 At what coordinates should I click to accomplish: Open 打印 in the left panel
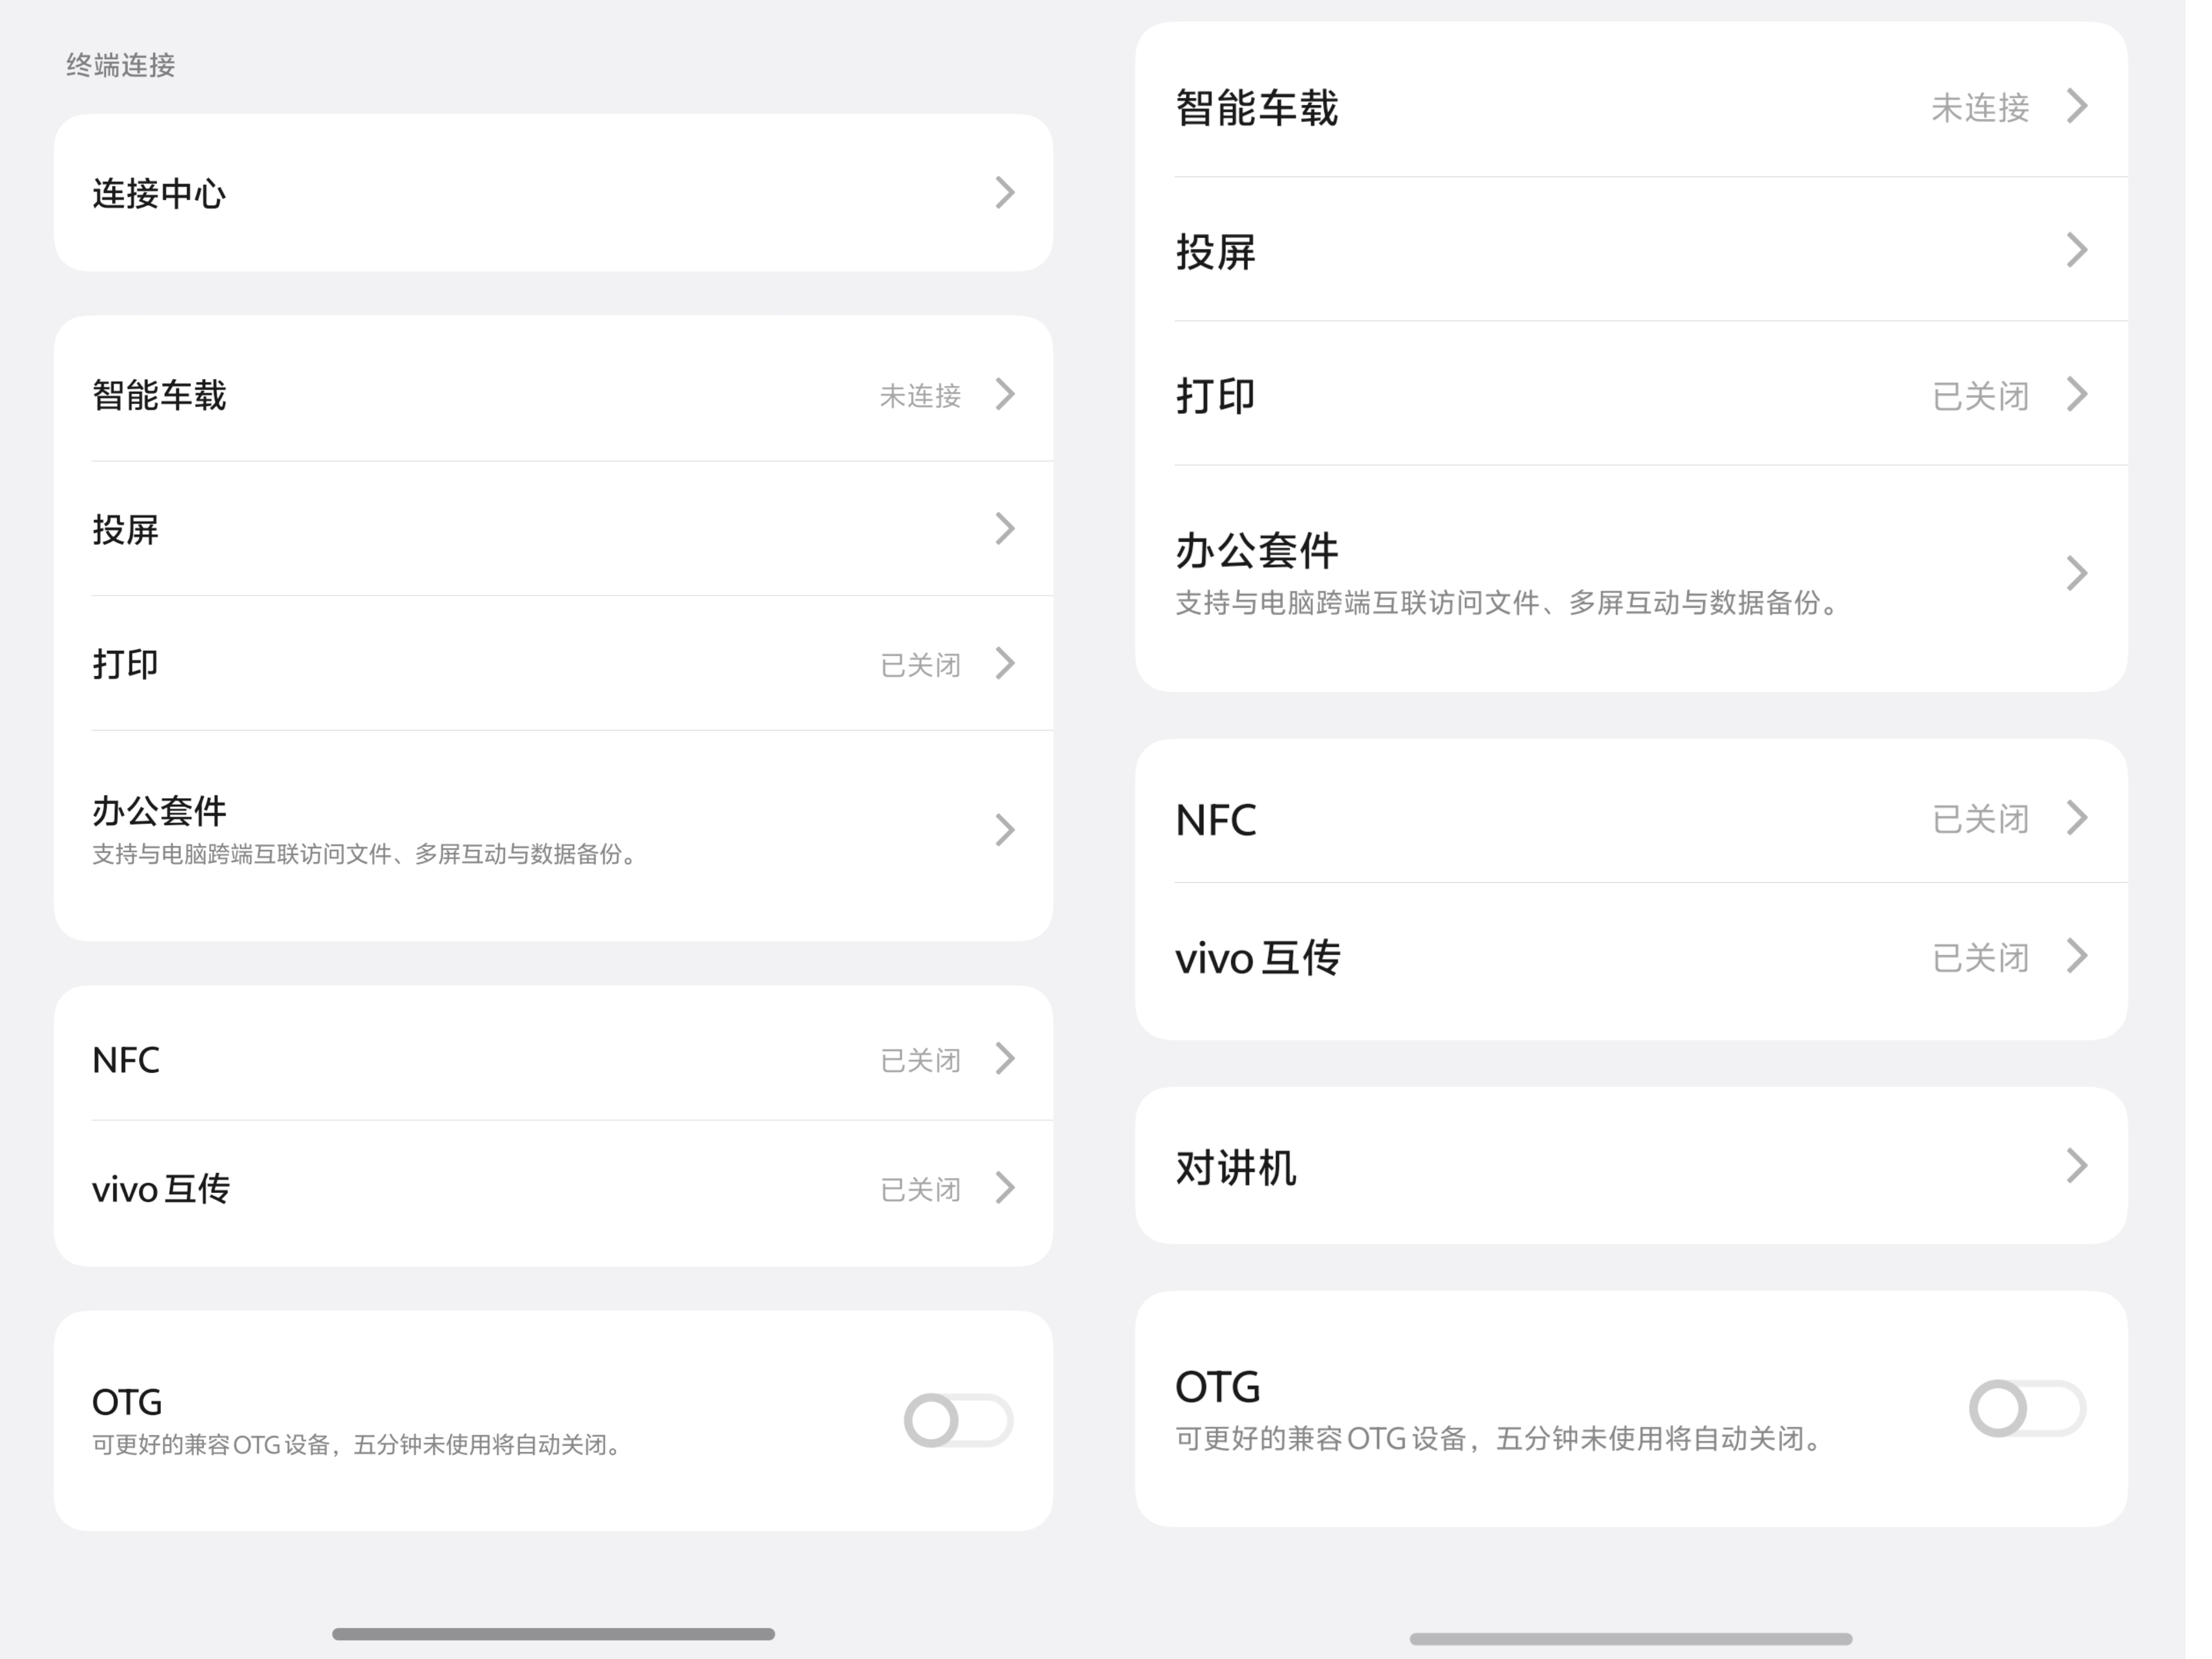[x=553, y=663]
